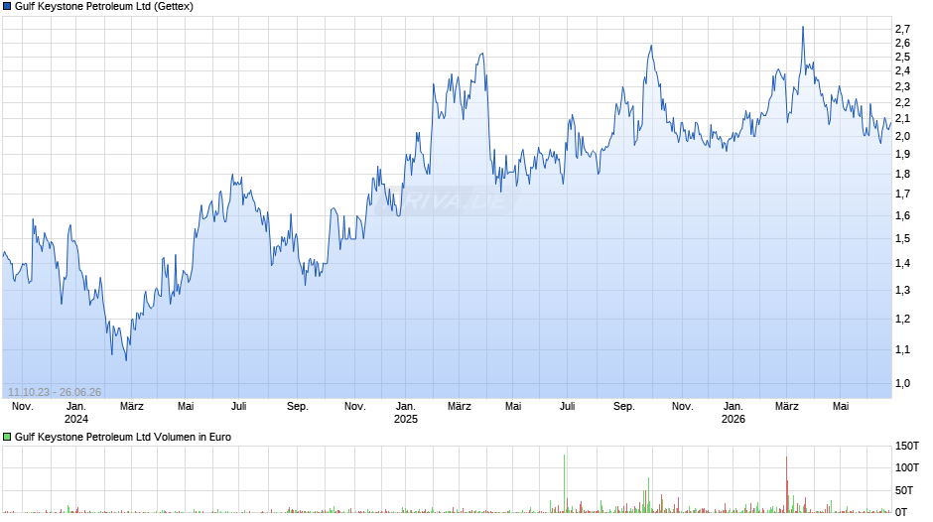This screenshot has height=522, width=933.
Task: Click the '1,7' price axis label
Action: coord(902,195)
